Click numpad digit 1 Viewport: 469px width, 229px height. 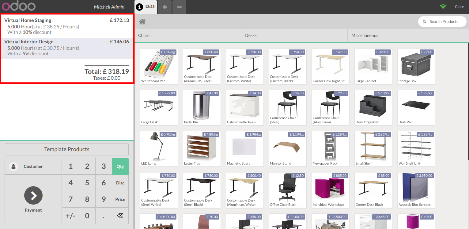tap(70, 166)
